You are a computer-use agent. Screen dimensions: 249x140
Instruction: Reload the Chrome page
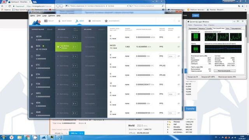click(10, 6)
